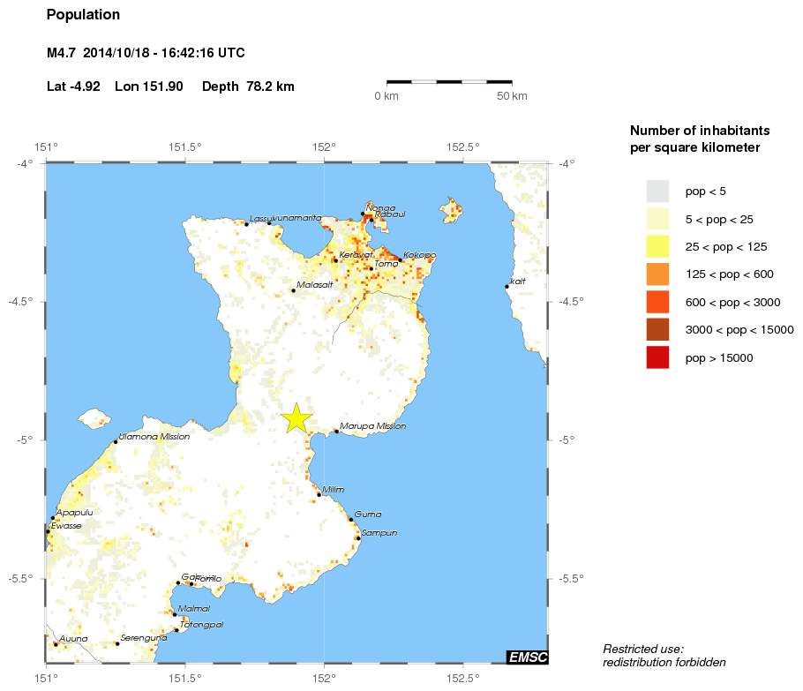Click the Ulamona Mission marker dot
The width and height of the screenshot is (803, 691).
(116, 441)
